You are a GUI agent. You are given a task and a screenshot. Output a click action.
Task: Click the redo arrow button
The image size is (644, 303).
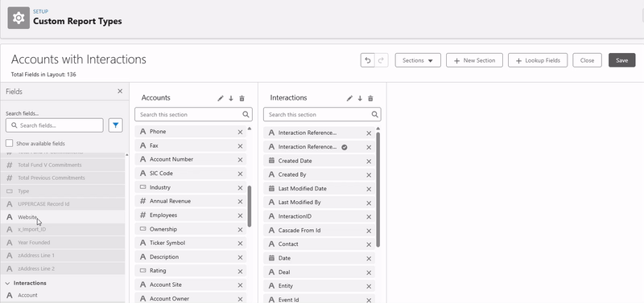[x=381, y=60]
